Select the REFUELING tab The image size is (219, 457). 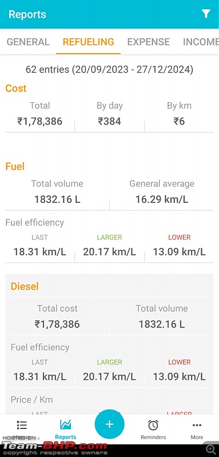coord(89,42)
